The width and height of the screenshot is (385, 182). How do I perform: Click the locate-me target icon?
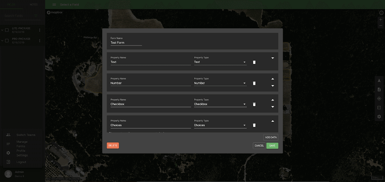[379, 99]
